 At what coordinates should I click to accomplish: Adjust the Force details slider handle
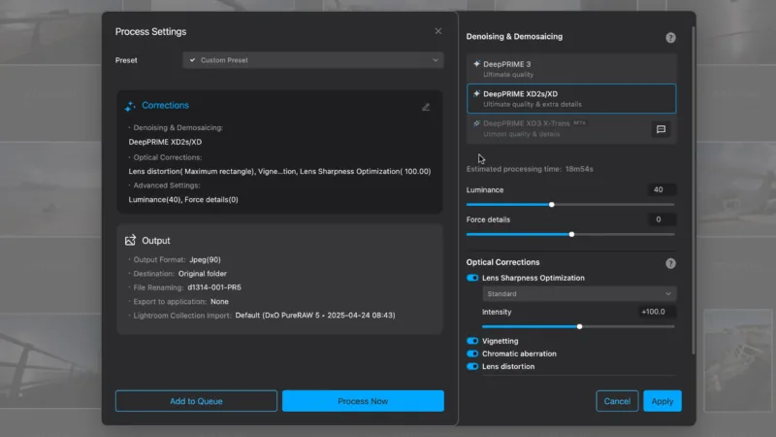[571, 234]
